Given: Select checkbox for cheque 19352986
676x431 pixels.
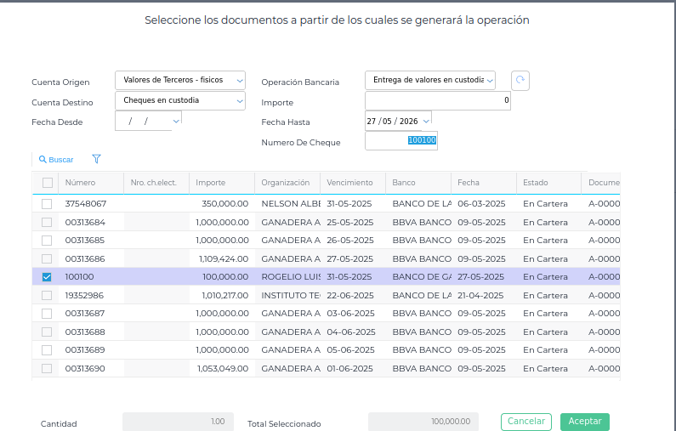Looking at the screenshot, I should [x=48, y=295].
